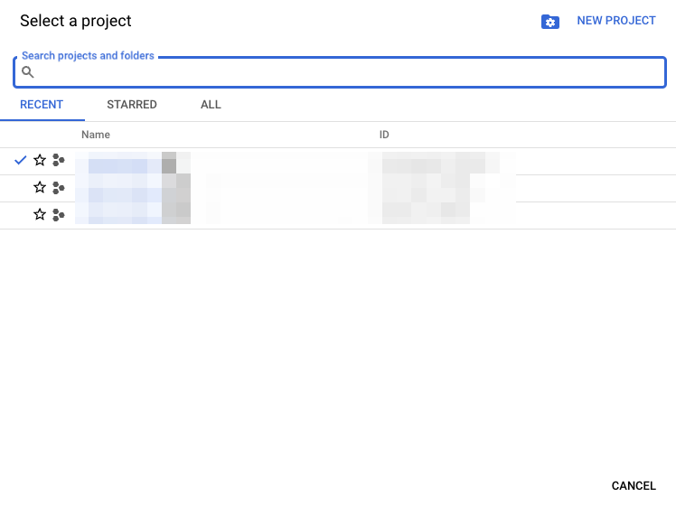Star the second project in the list
The height and width of the screenshot is (506, 676).
click(40, 187)
